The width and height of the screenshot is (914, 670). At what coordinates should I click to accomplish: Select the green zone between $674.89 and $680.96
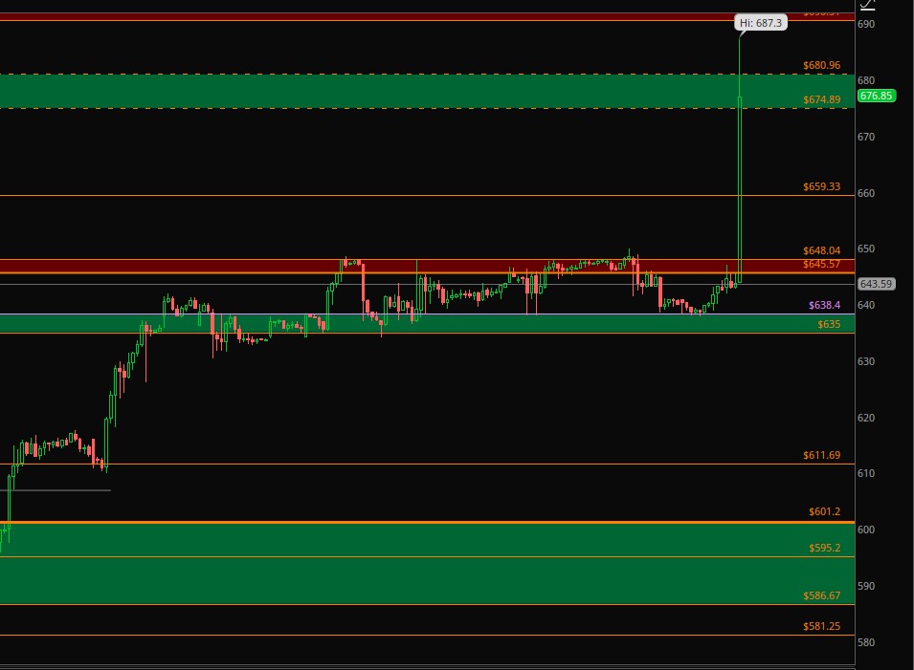pyautogui.click(x=427, y=92)
